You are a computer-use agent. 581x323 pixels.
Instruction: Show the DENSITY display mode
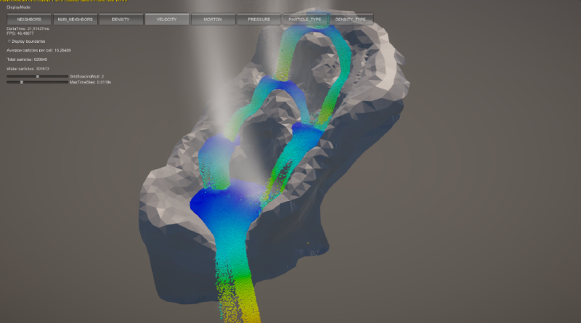click(x=121, y=20)
